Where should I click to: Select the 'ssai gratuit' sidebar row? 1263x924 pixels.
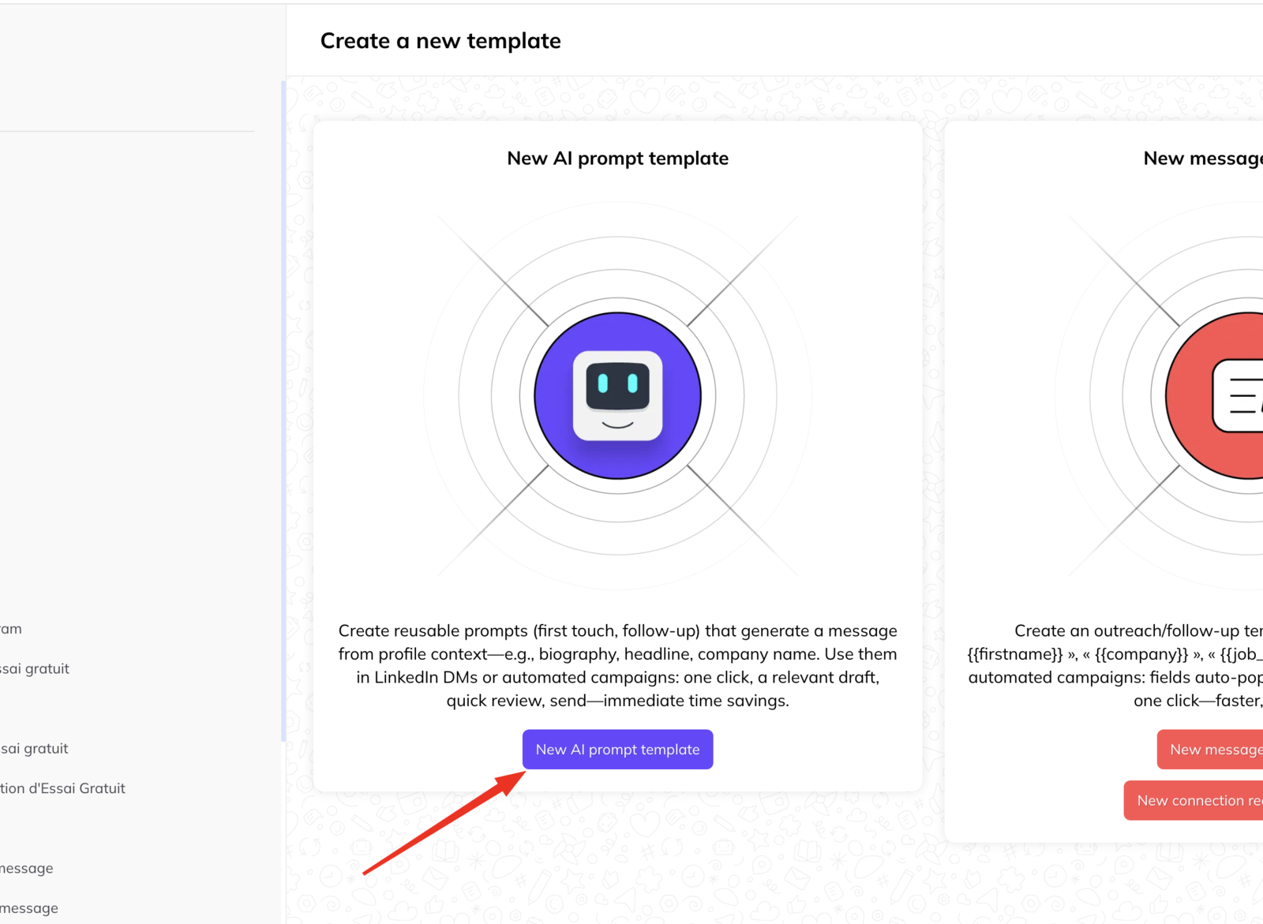coord(35,668)
